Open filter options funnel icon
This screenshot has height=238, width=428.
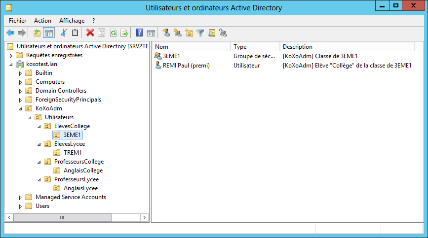(200, 33)
